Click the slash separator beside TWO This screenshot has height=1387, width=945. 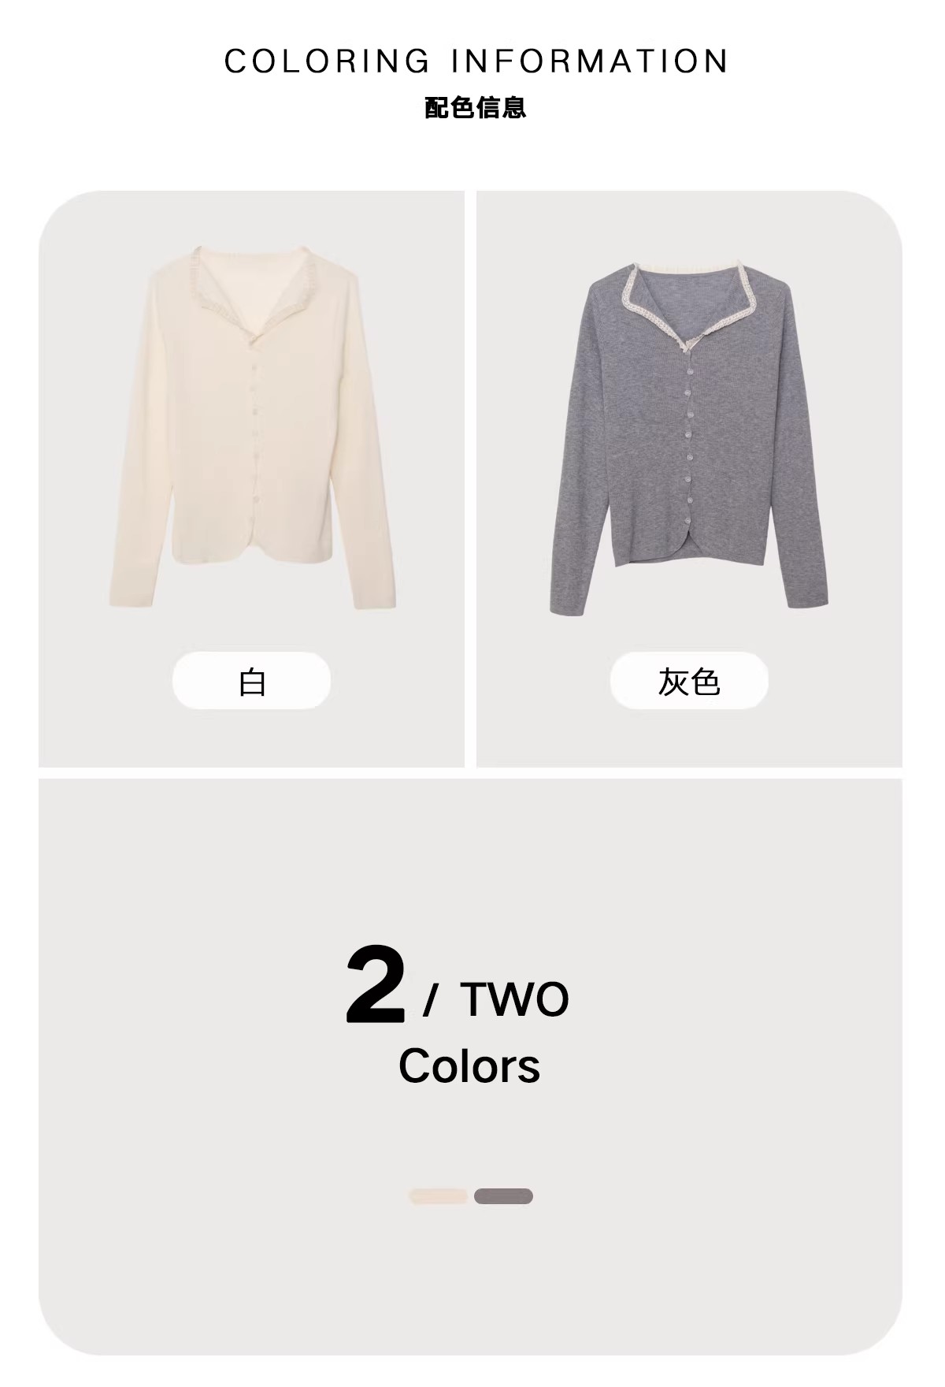tap(430, 1000)
